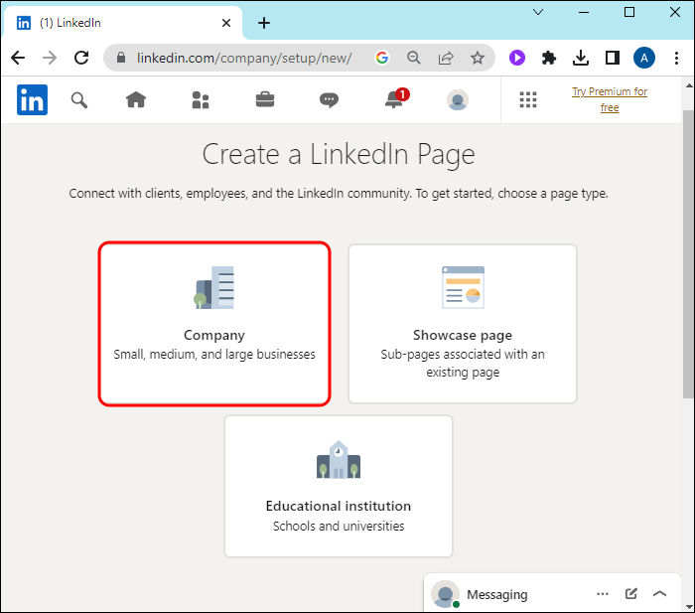Click the page vertical scrollbar thumb
Image resolution: width=695 pixels, height=613 pixels.
pos(689,254)
